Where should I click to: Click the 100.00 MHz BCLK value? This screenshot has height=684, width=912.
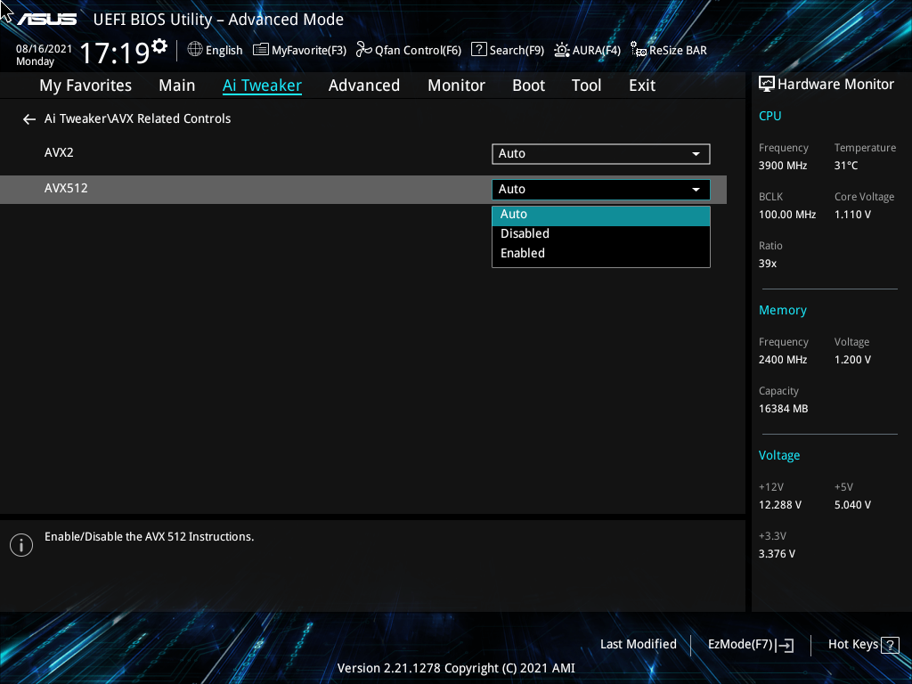click(x=787, y=215)
